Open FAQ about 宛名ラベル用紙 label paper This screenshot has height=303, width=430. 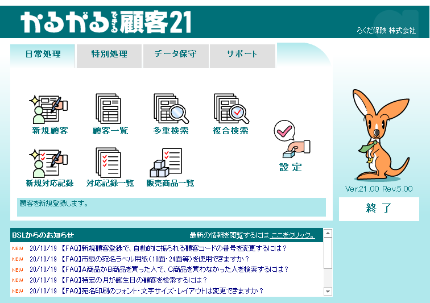pos(155,259)
